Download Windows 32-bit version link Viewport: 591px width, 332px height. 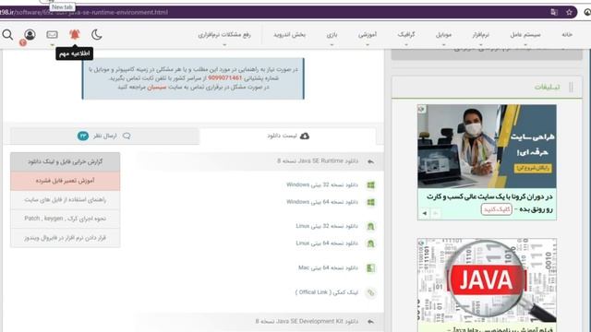click(322, 184)
